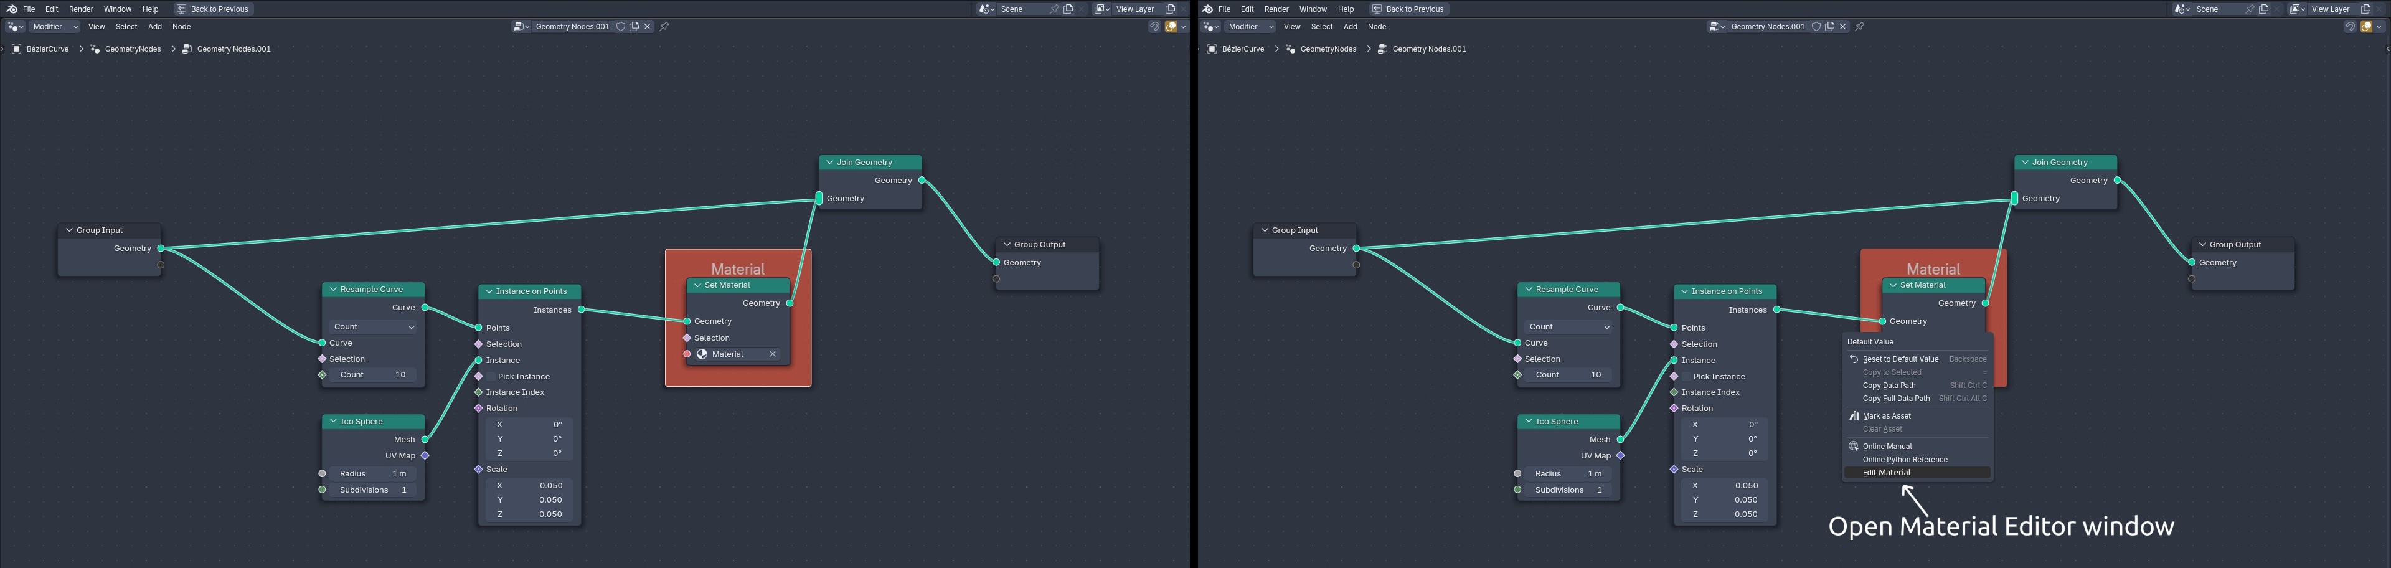Click new node group copy icon, left window
Viewport: 2391px width, 568px height.
tap(635, 27)
